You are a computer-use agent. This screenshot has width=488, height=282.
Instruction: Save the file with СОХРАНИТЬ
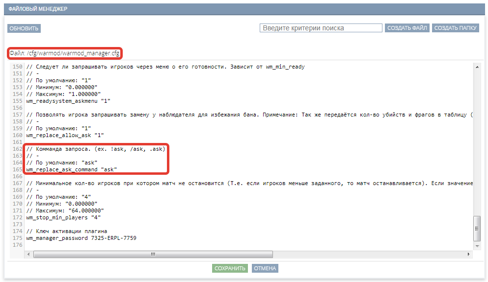[x=230, y=268]
